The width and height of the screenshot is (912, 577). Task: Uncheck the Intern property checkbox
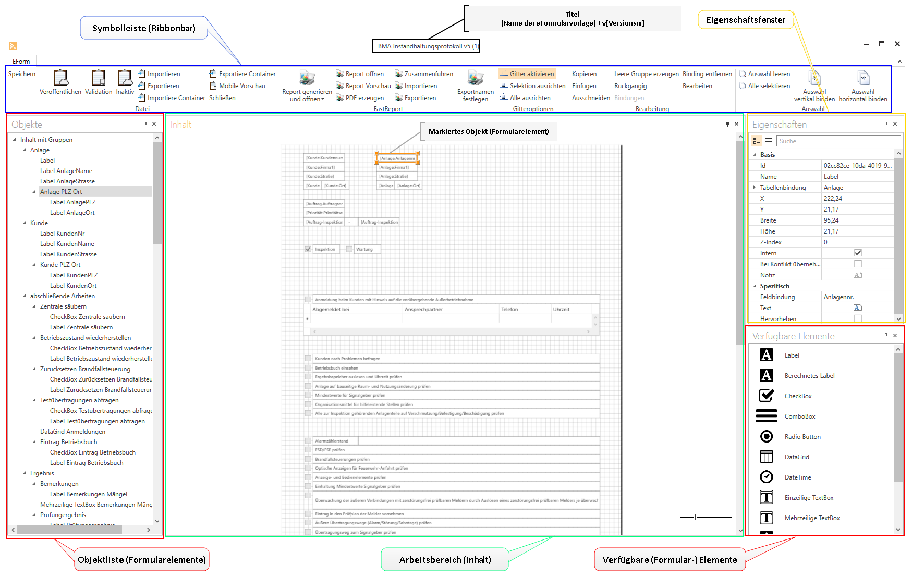(x=858, y=253)
